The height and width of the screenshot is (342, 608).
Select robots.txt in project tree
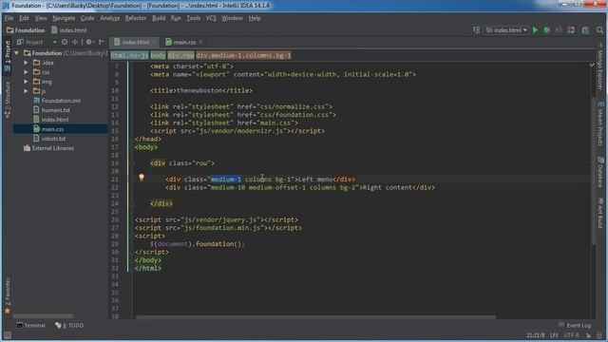pyautogui.click(x=53, y=139)
